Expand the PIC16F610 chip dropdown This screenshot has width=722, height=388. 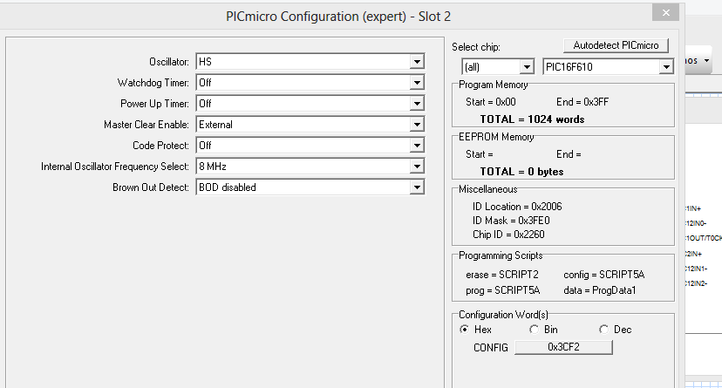pos(666,67)
